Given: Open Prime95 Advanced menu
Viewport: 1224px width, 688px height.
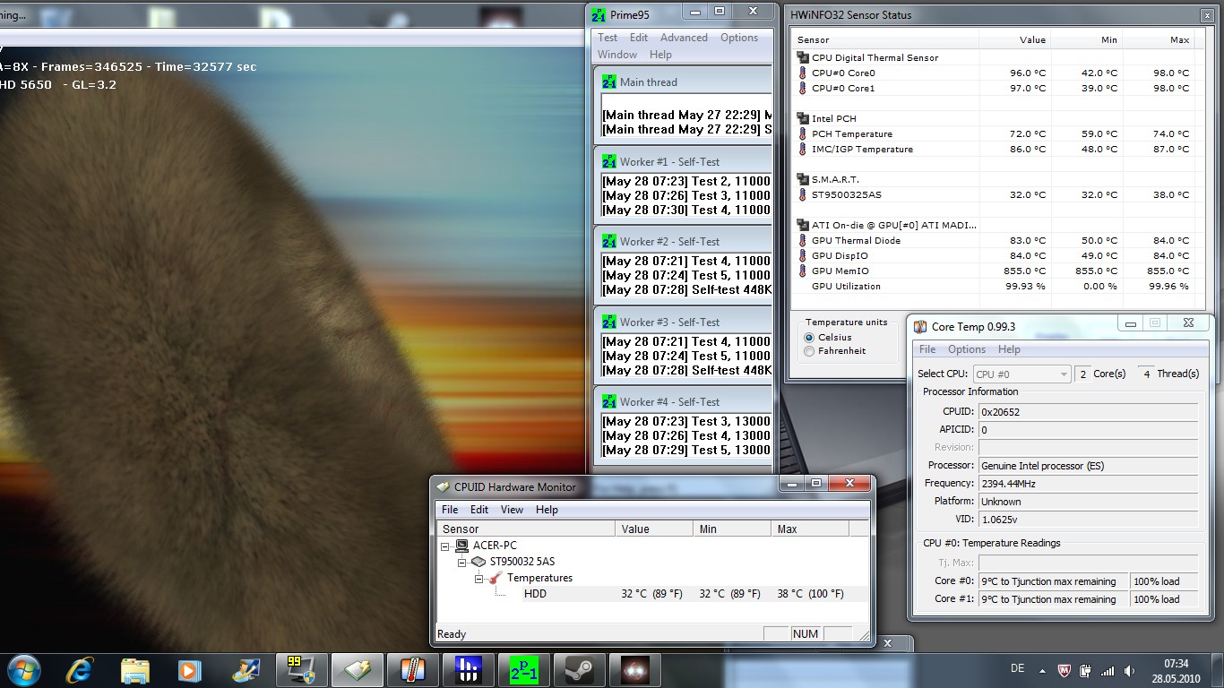Looking at the screenshot, I should click(684, 38).
